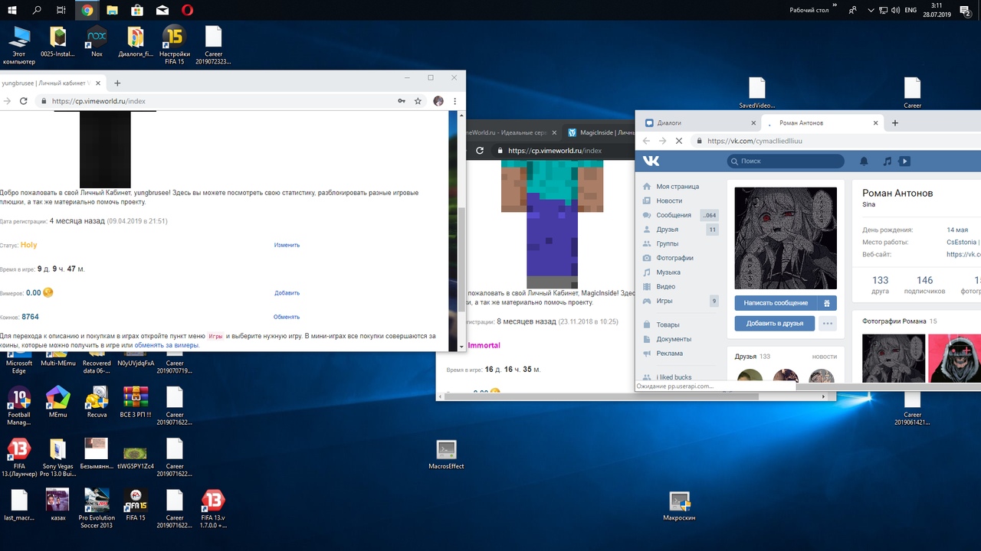Open the VK music note icon in header

click(887, 161)
